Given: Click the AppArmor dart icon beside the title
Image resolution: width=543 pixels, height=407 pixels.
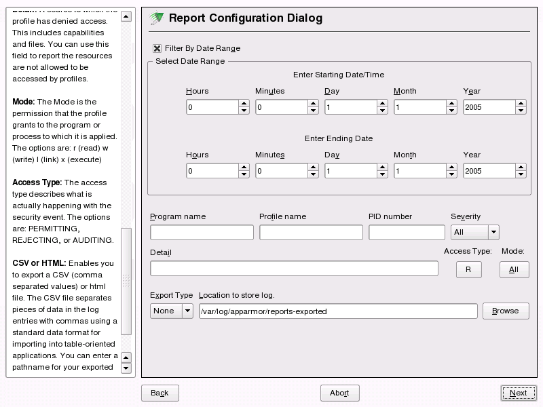Looking at the screenshot, I should 154,18.
